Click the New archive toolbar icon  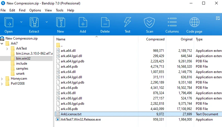point(61,22)
